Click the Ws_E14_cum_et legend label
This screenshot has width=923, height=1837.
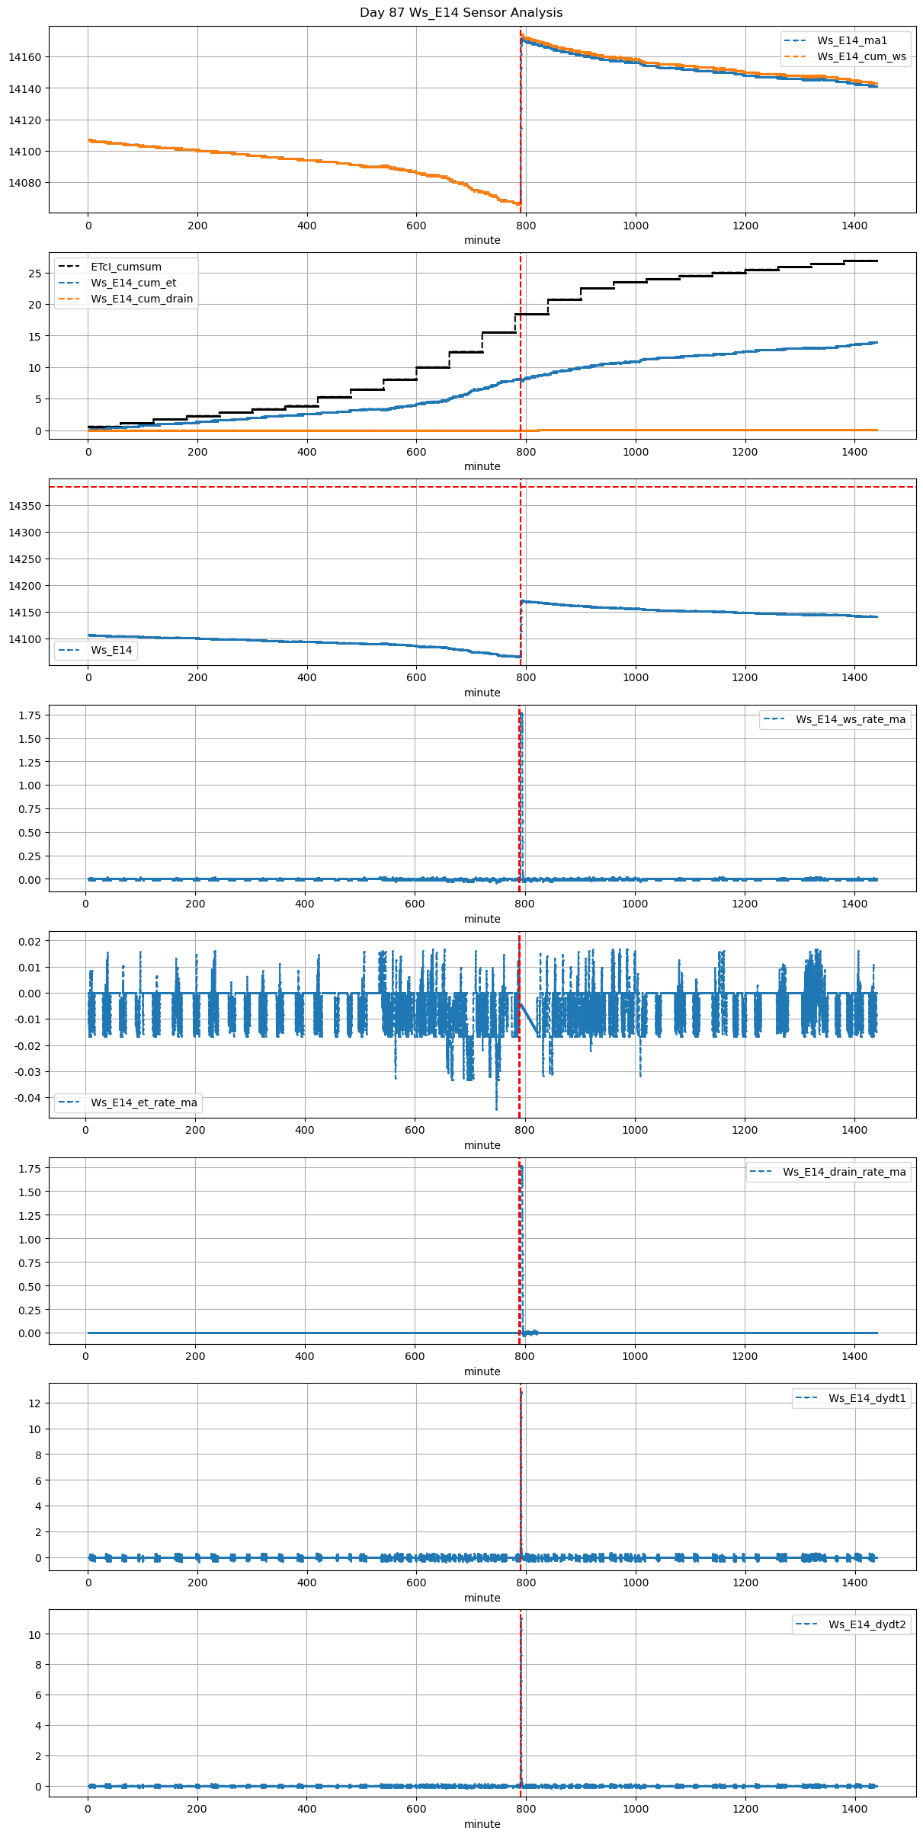pyautogui.click(x=133, y=283)
